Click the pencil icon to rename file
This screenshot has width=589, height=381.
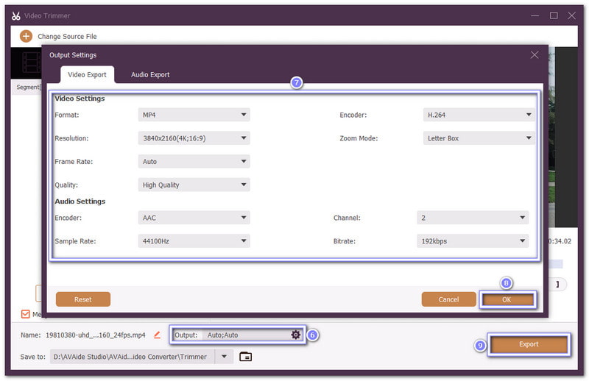click(157, 335)
